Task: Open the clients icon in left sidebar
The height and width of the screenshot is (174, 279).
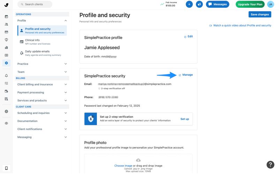Action: click(x=6, y=24)
